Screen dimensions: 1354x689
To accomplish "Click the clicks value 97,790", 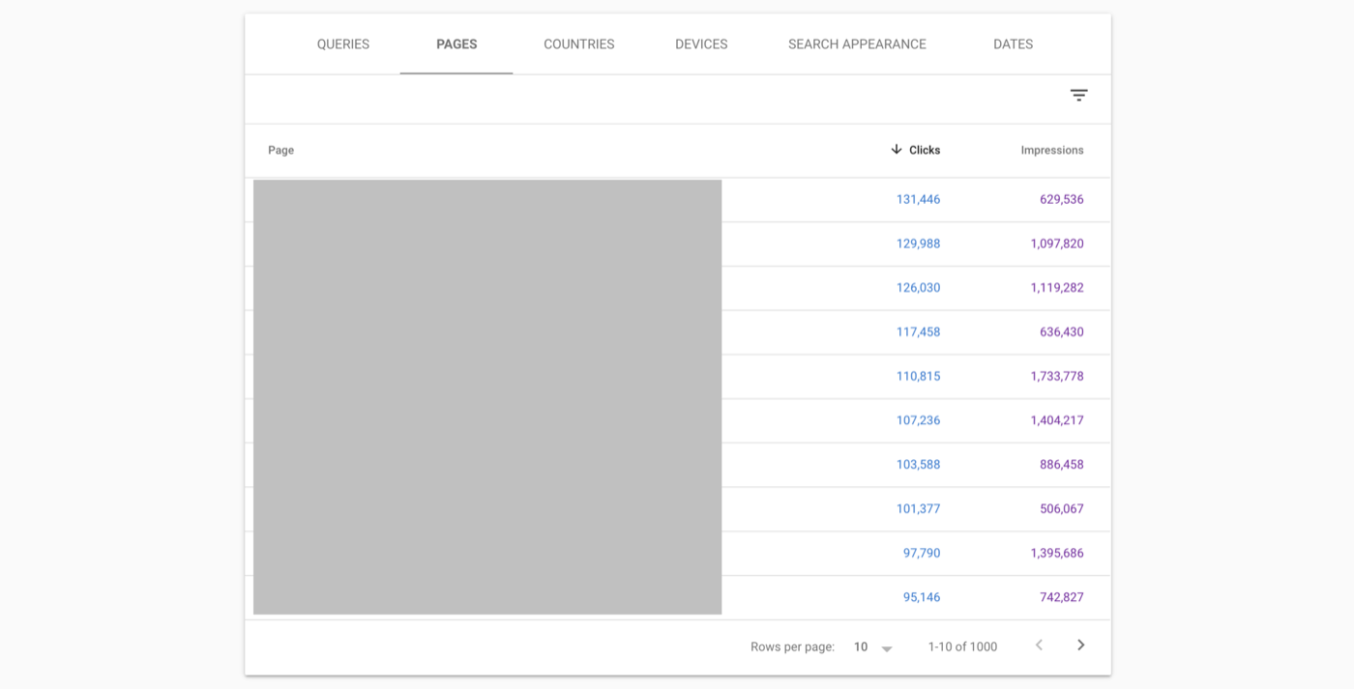I will pos(922,554).
